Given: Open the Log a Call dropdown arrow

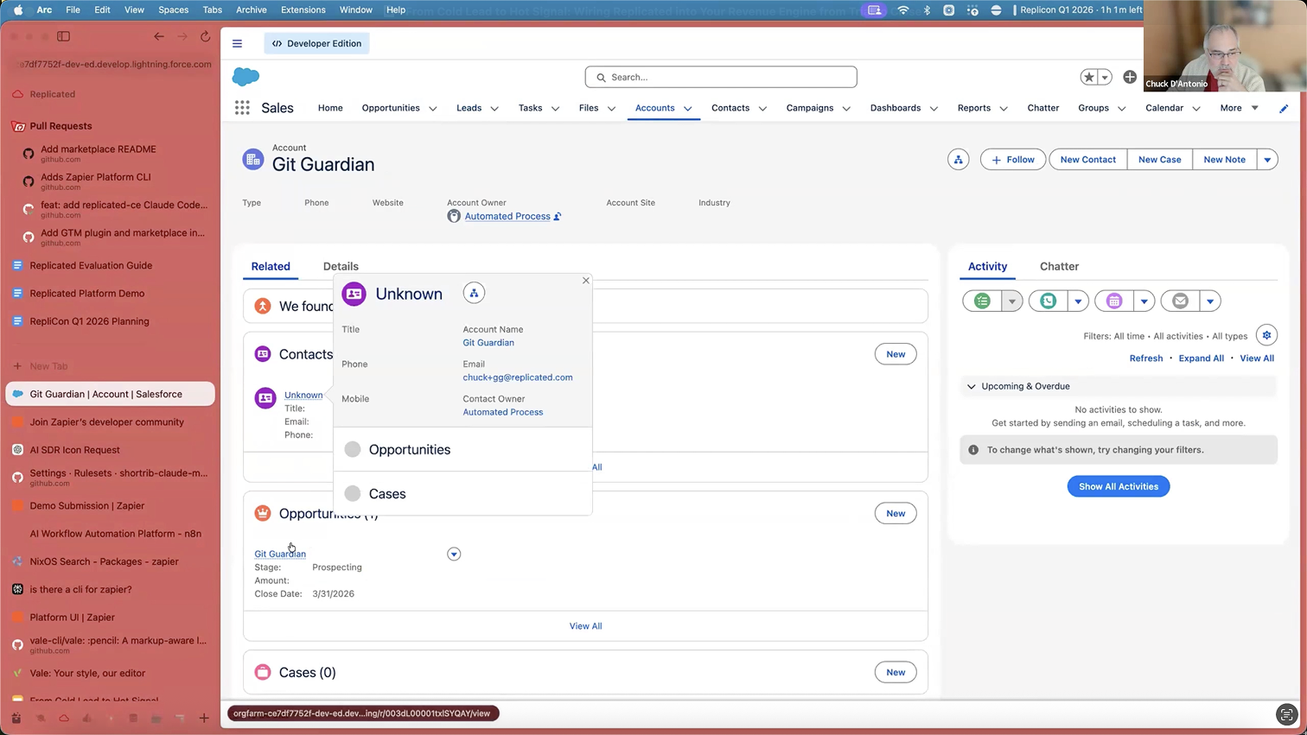Looking at the screenshot, I should (x=1078, y=301).
